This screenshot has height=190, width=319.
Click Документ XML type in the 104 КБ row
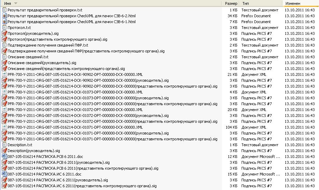click(254, 127)
